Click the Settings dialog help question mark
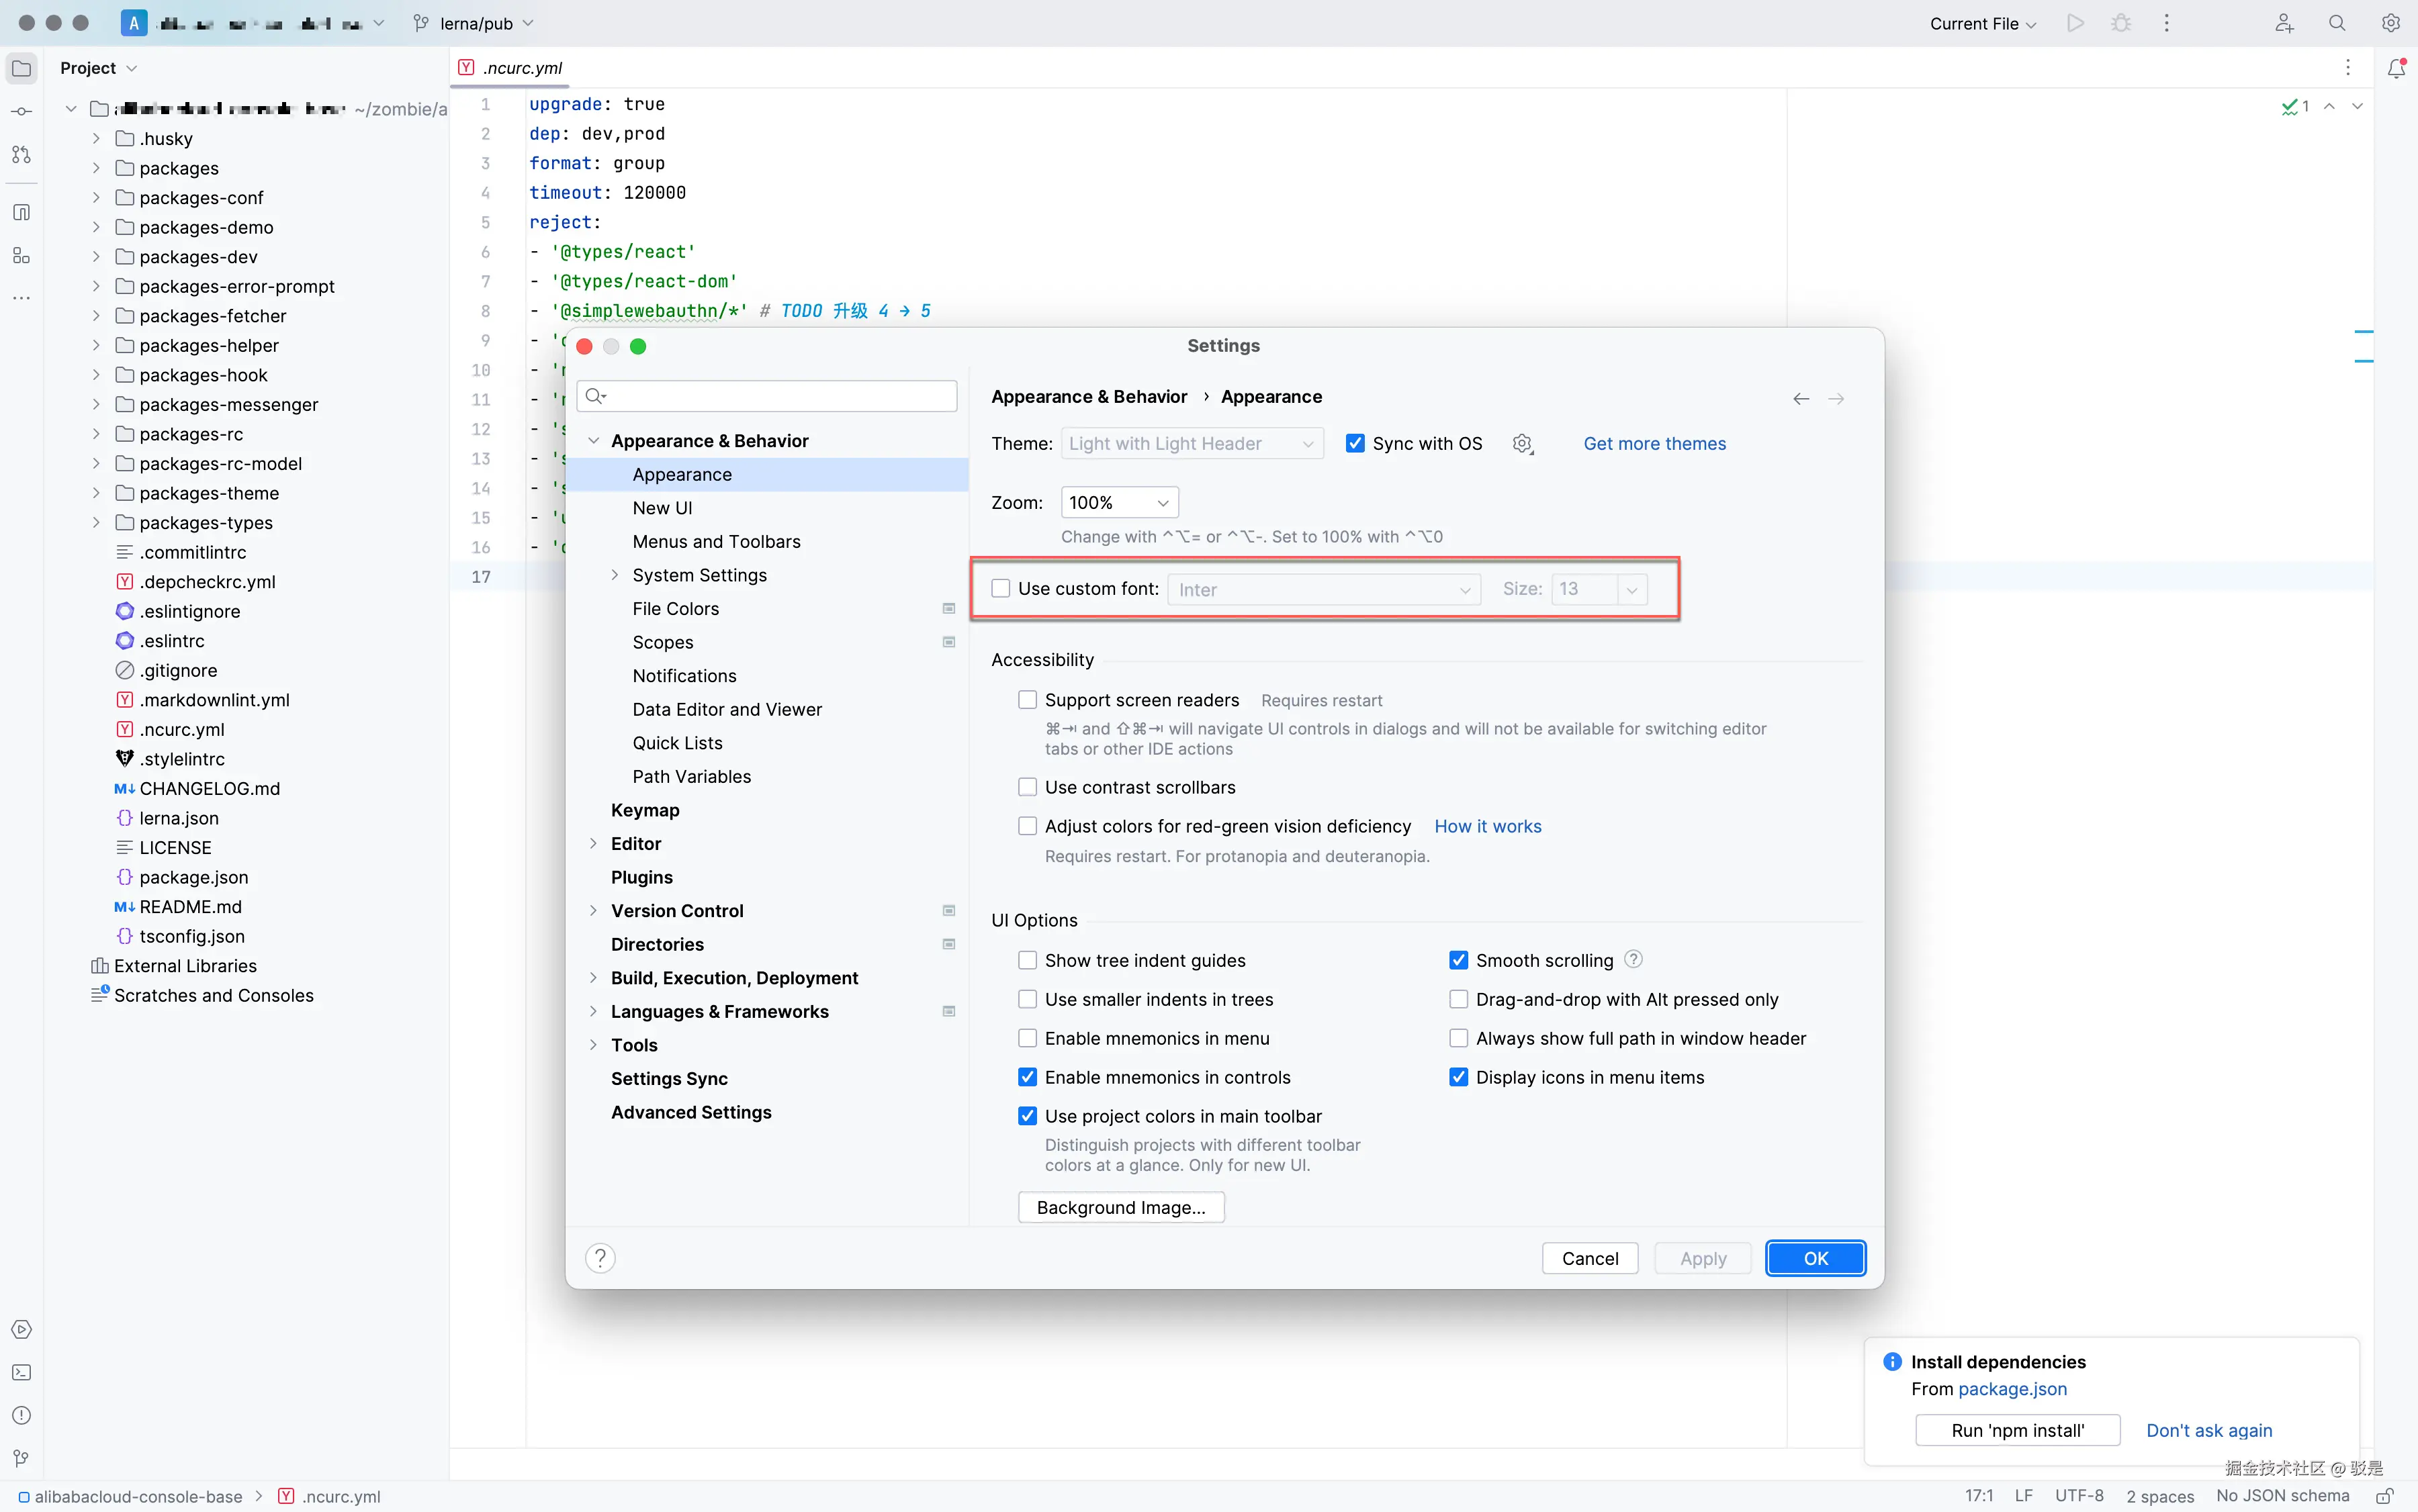This screenshot has width=2418, height=1512. click(x=600, y=1258)
